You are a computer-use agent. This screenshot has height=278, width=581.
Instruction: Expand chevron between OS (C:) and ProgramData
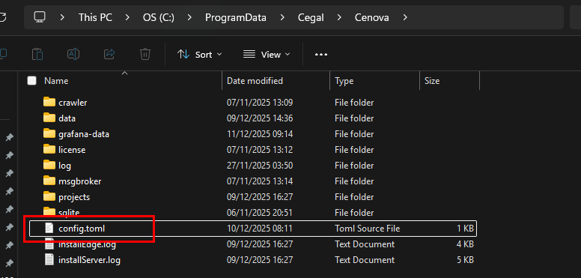tap(189, 17)
